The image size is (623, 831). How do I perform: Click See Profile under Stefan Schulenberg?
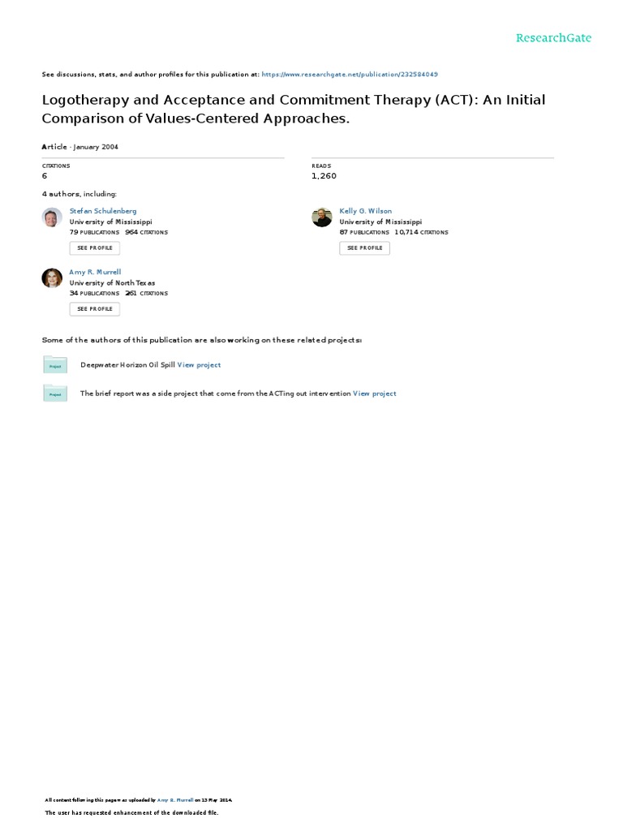click(x=95, y=248)
